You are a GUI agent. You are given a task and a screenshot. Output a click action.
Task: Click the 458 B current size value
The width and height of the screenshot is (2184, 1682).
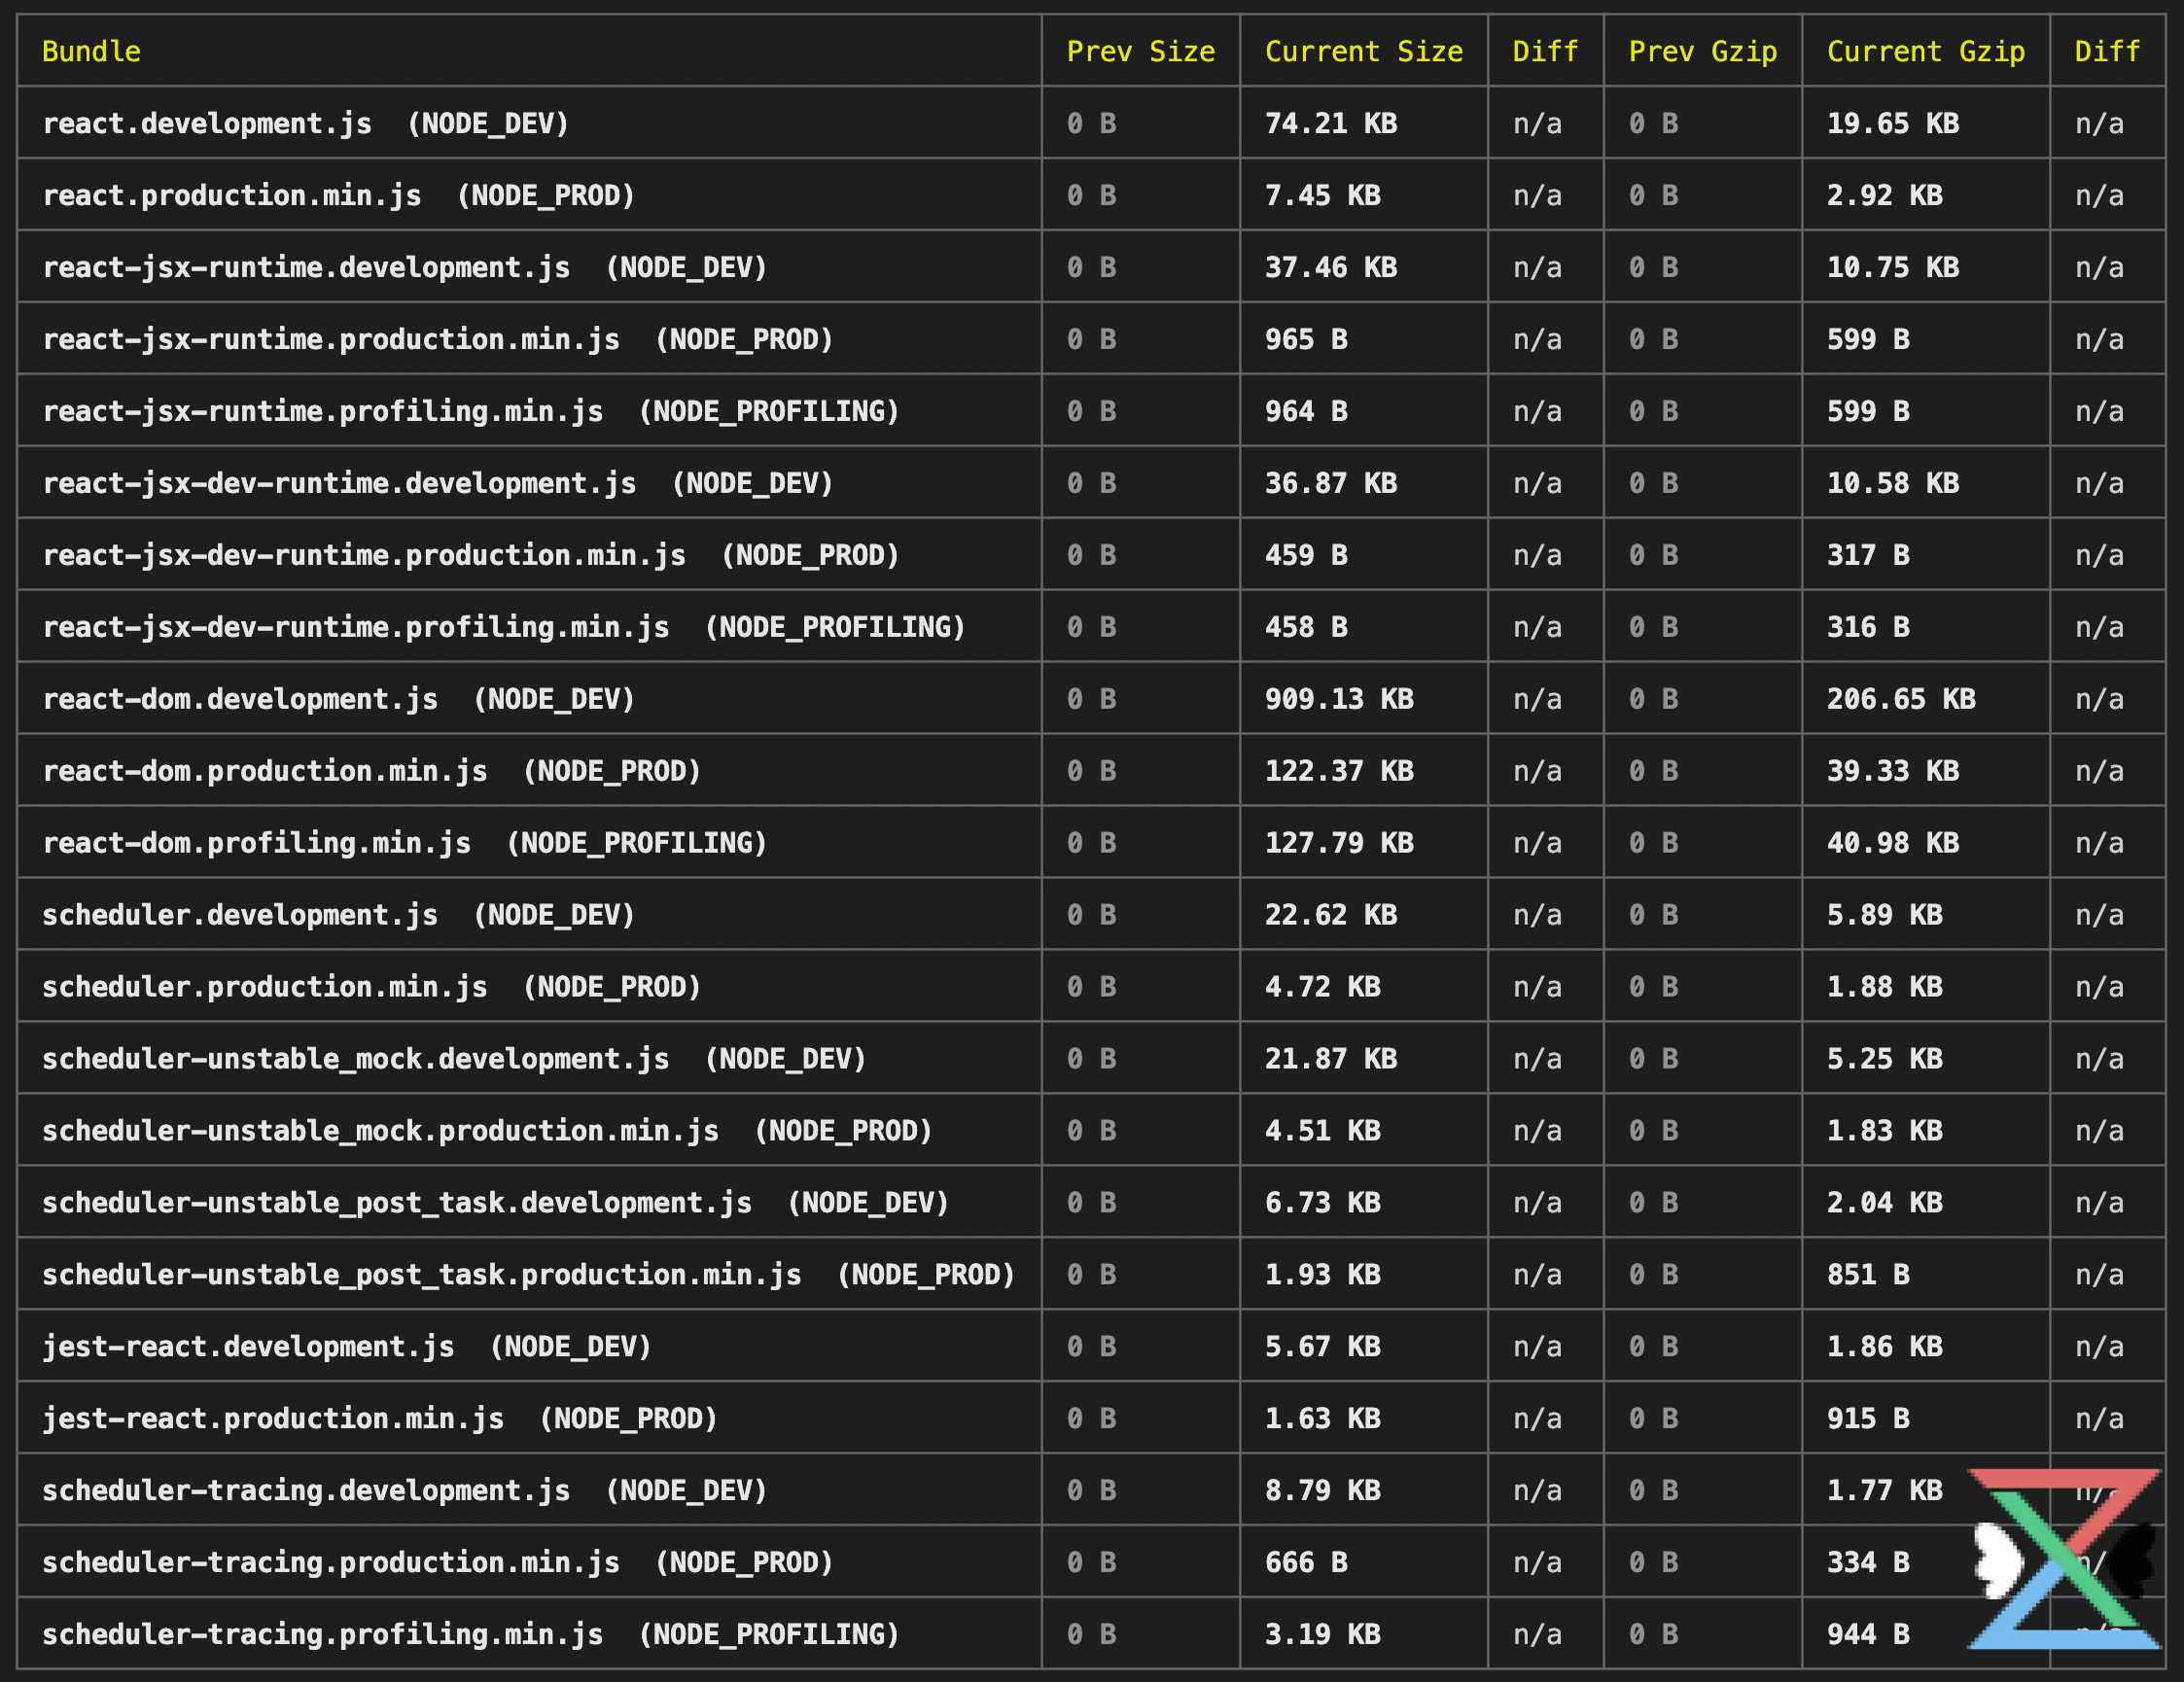point(1306,627)
